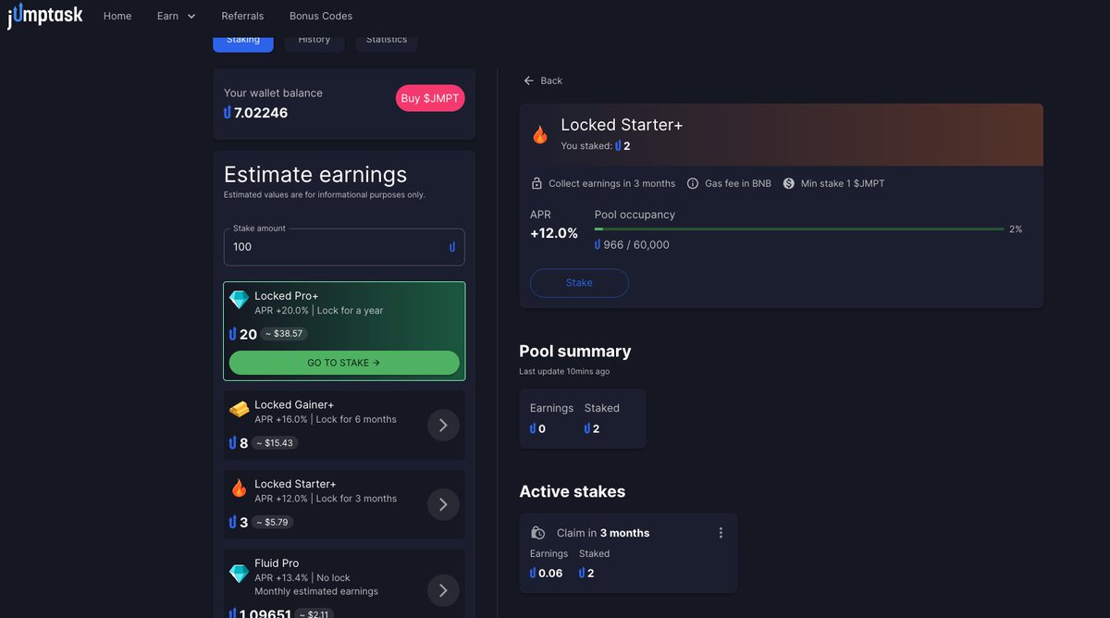Click the dollar icon beside Min stake
The height and width of the screenshot is (618, 1110).
[789, 183]
